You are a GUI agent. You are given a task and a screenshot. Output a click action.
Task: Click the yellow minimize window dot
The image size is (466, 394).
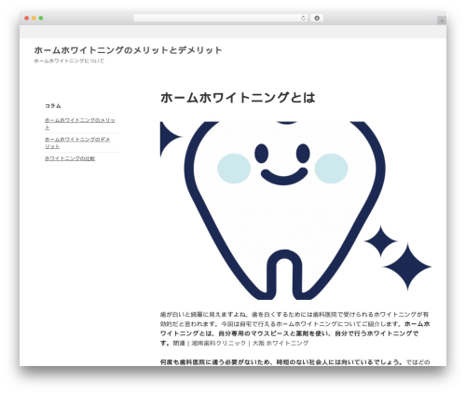click(x=34, y=18)
